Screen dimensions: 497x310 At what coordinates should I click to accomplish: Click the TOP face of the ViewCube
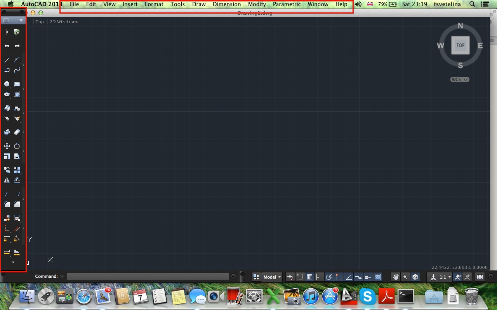[x=461, y=45]
